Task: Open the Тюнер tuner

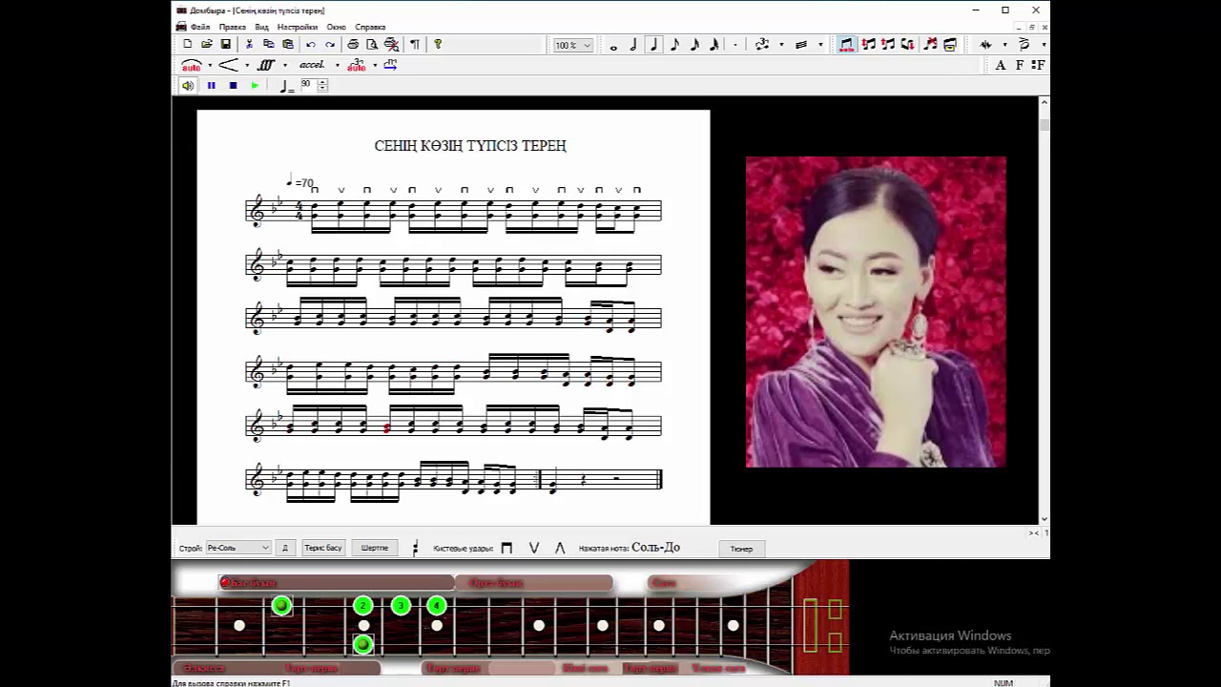Action: [741, 549]
